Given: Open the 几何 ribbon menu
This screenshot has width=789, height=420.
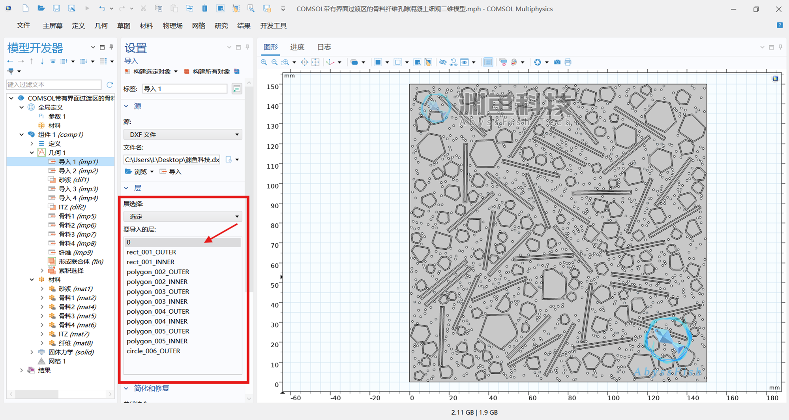Looking at the screenshot, I should [x=101, y=26].
